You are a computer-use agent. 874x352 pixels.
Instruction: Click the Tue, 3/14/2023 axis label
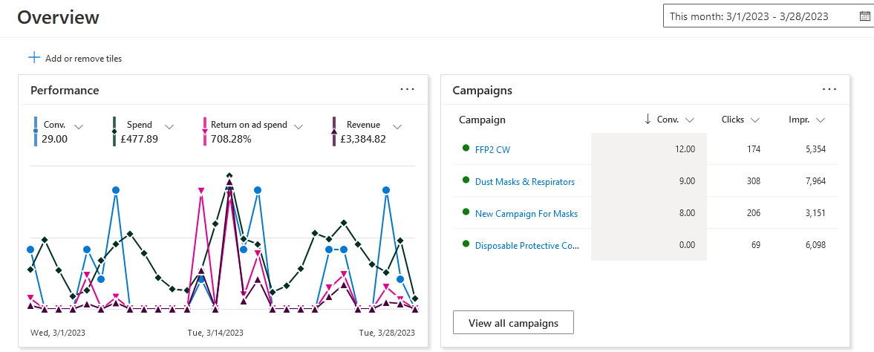[x=215, y=333]
